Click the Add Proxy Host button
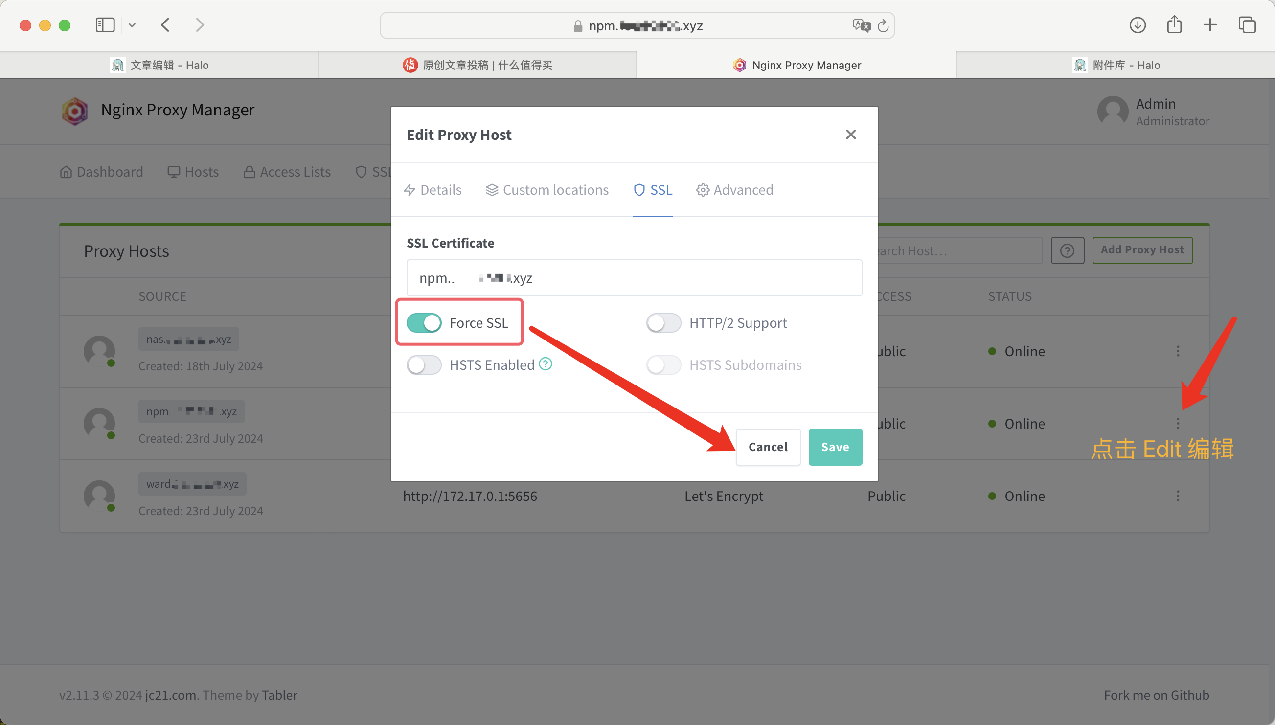1275x725 pixels. [1142, 250]
